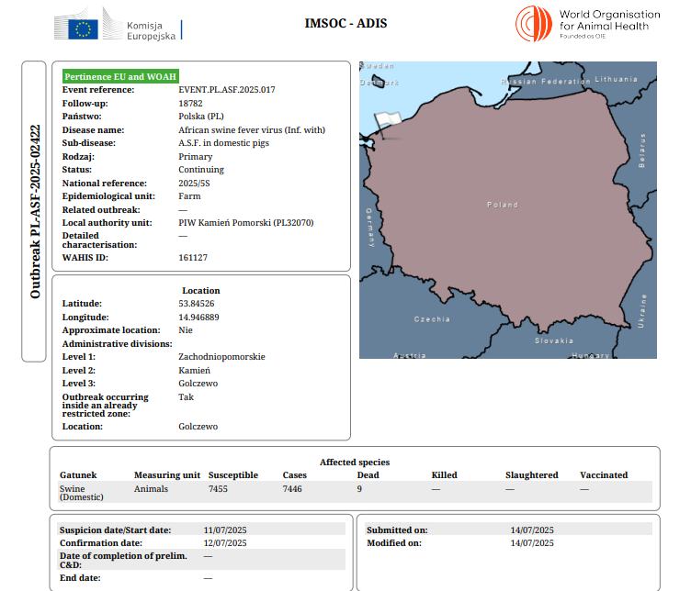The image size is (691, 591).
Task: Select restricted zone value Tak
Action: (186, 397)
